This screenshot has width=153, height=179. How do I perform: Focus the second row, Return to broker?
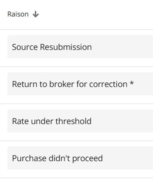tap(80, 84)
